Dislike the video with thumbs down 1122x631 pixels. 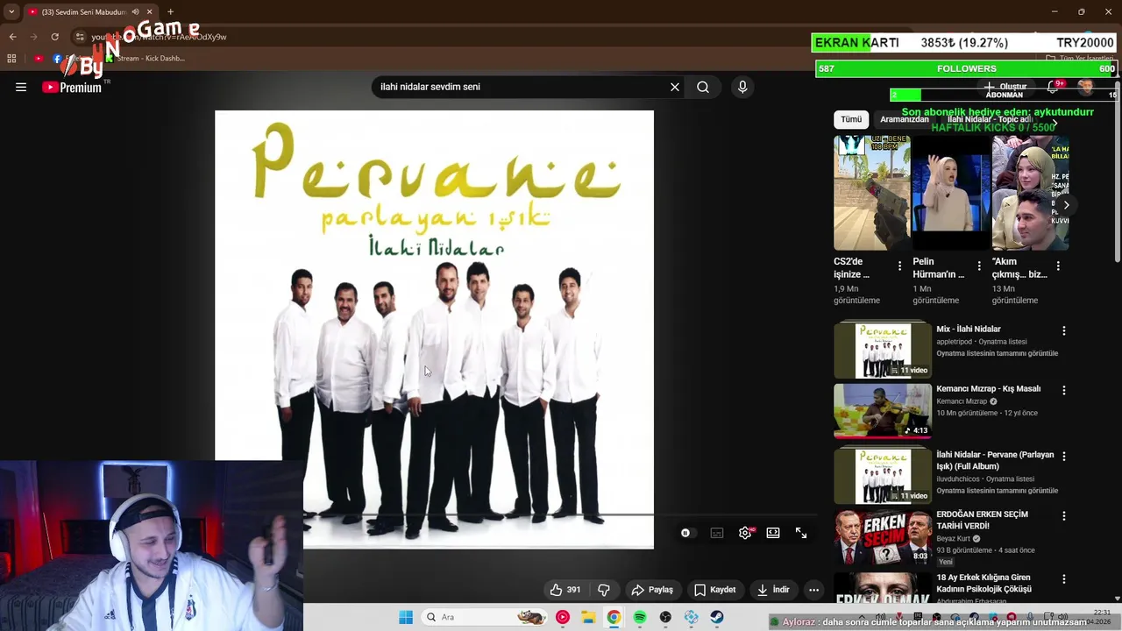click(x=604, y=590)
